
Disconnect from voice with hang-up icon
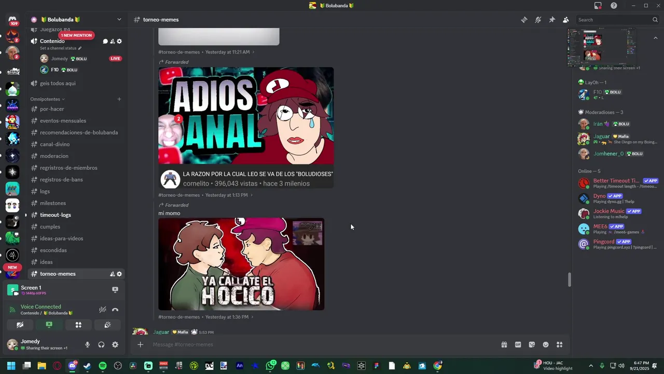(115, 310)
